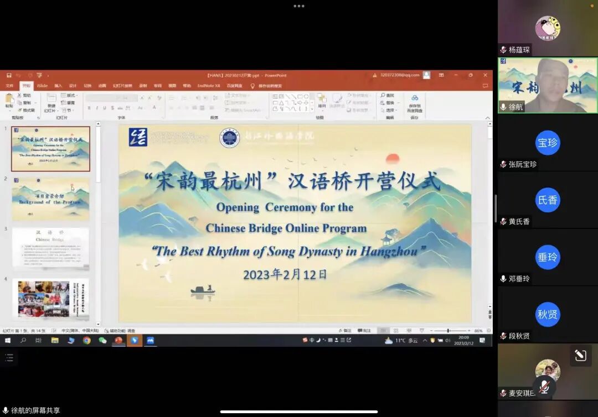The height and width of the screenshot is (417, 598).
Task: Open the 版式 layout dropdown
Action: point(69,95)
